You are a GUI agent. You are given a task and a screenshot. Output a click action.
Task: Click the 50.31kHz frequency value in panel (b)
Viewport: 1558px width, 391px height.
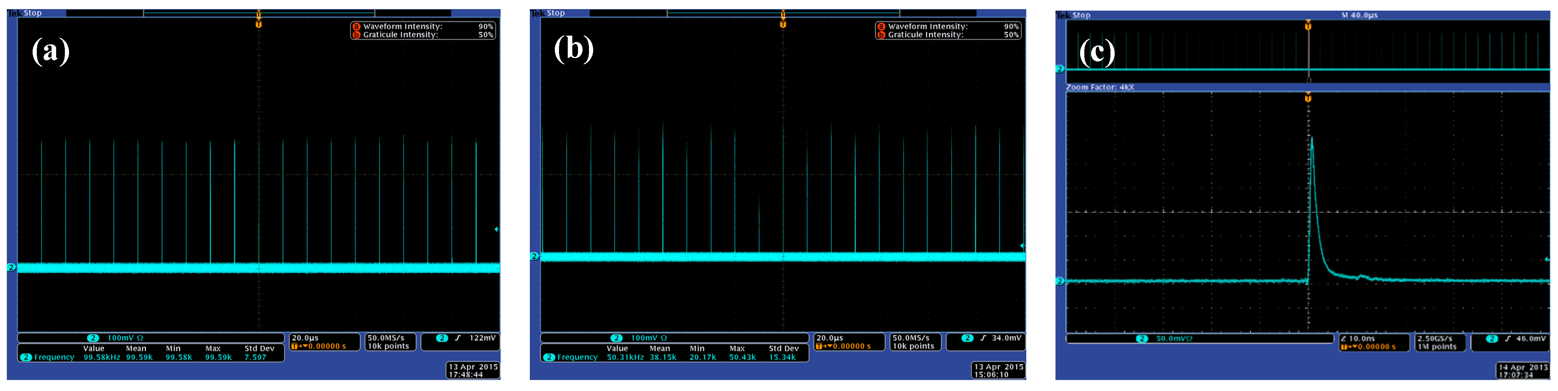625,357
